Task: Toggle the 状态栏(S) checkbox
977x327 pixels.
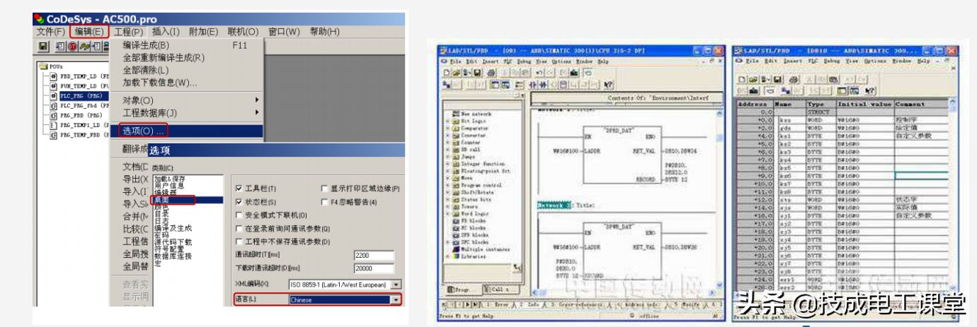Action: [x=239, y=202]
